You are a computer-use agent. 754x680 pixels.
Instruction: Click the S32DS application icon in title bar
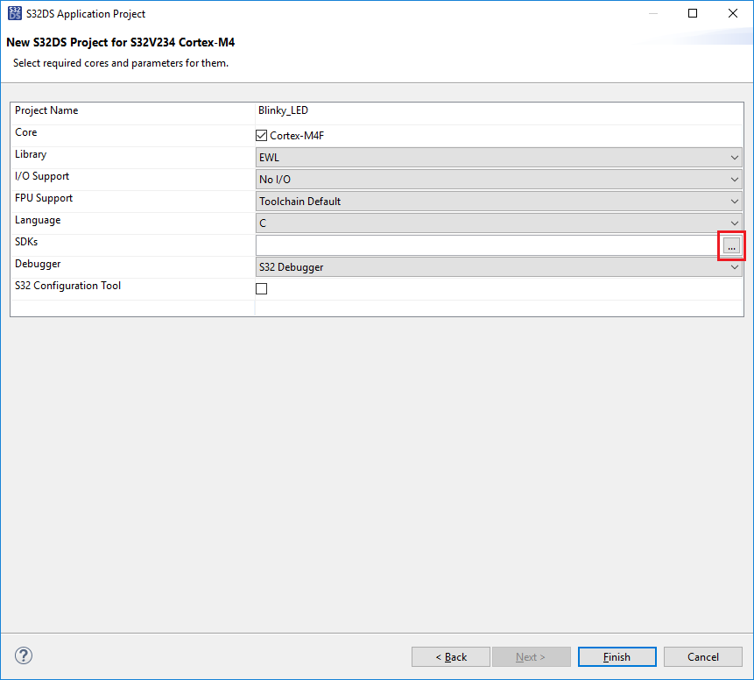pos(15,14)
